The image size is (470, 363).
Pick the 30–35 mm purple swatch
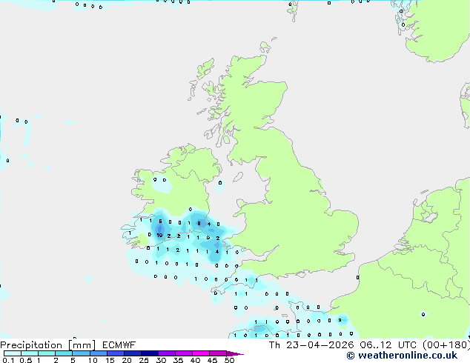coord(166,353)
